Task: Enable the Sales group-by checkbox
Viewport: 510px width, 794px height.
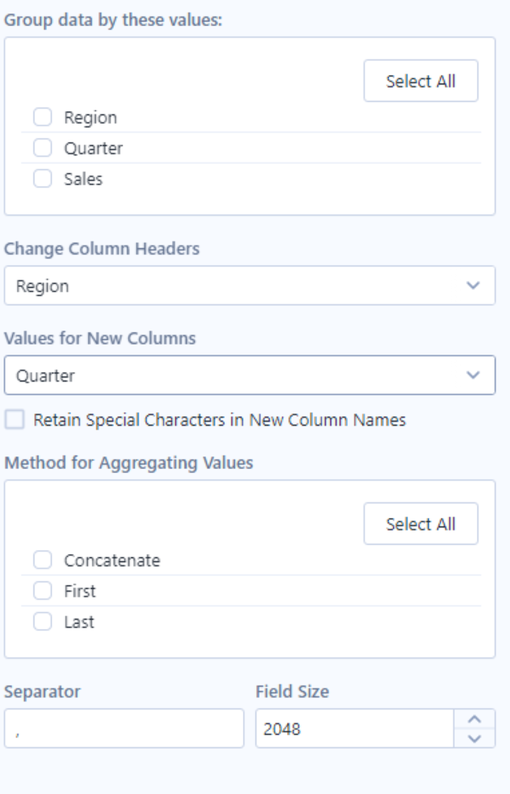Action: point(42,179)
